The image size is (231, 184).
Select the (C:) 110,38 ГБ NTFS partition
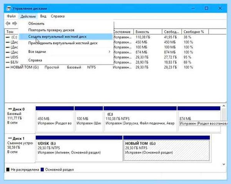(140, 119)
